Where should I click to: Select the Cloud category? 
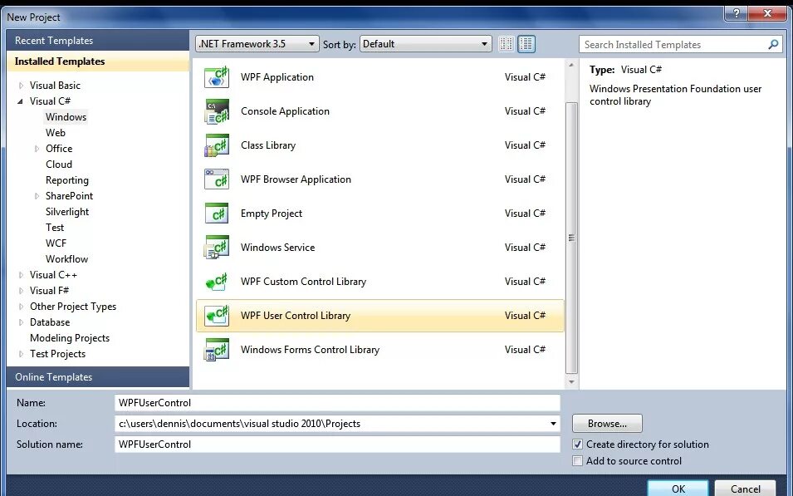(59, 165)
